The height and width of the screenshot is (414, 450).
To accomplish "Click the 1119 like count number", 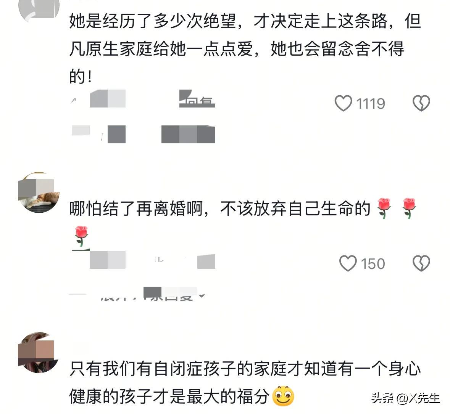I will pos(371,104).
